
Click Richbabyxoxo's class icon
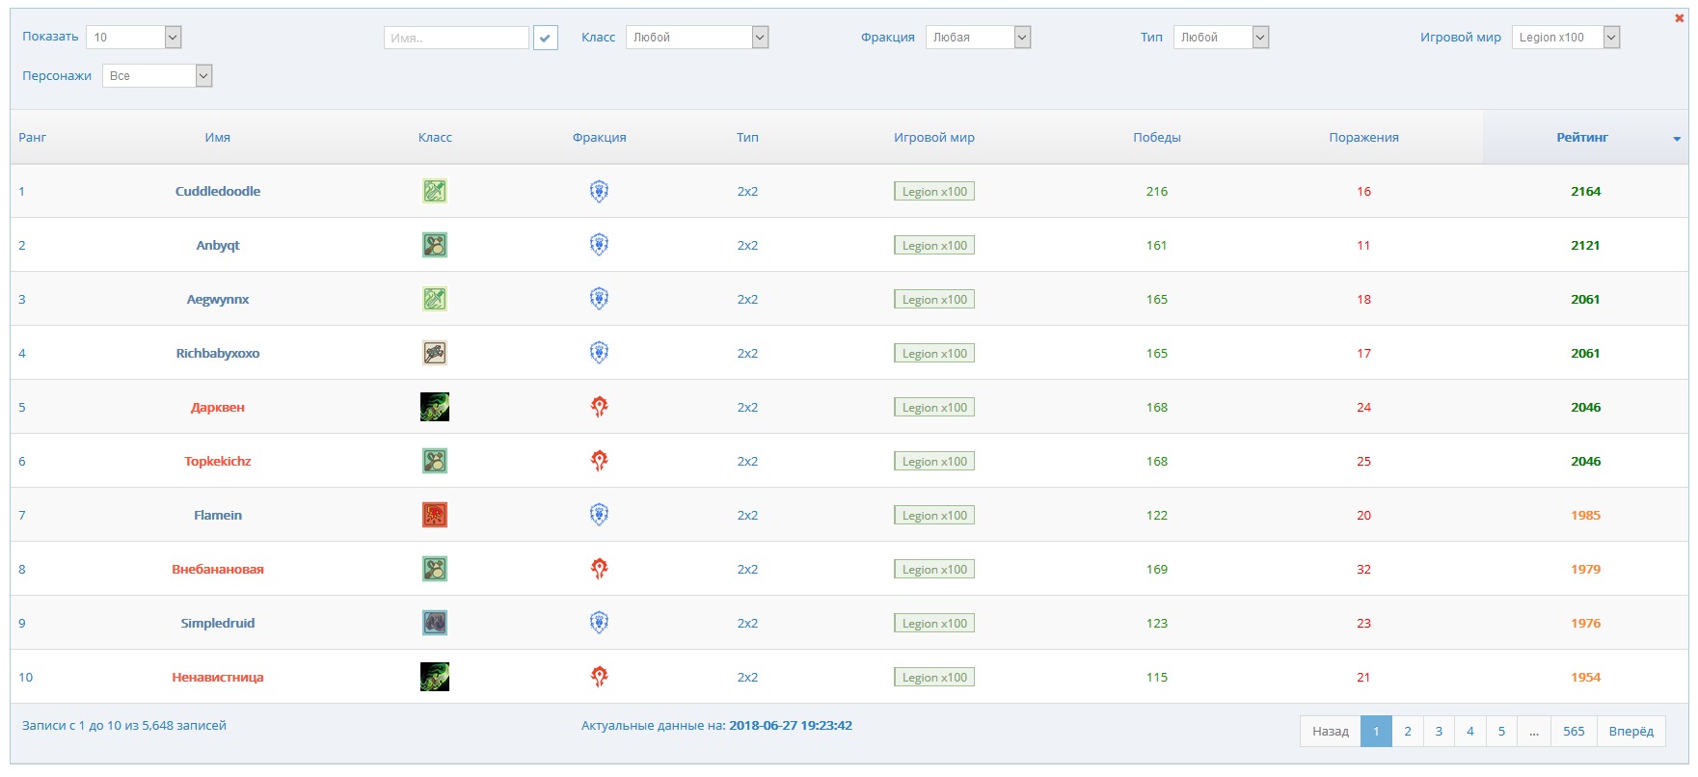pos(434,353)
